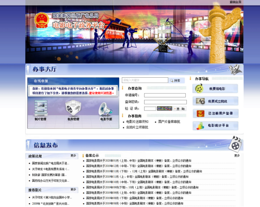Viewport: 260px width, 207px height.
Task: Open the 电影片送审须知 guide link
Action: [x=138, y=122]
